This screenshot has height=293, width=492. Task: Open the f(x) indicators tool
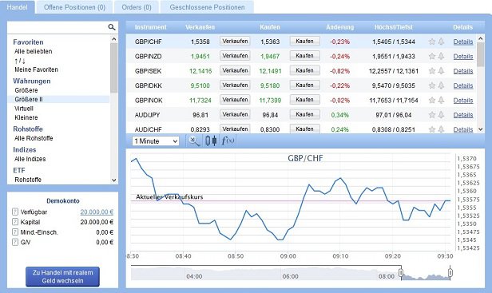pos(228,141)
